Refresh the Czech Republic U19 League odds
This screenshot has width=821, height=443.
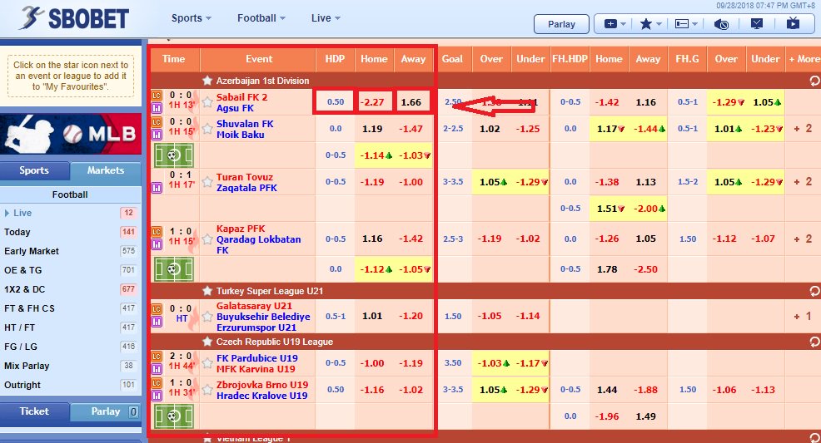click(814, 342)
